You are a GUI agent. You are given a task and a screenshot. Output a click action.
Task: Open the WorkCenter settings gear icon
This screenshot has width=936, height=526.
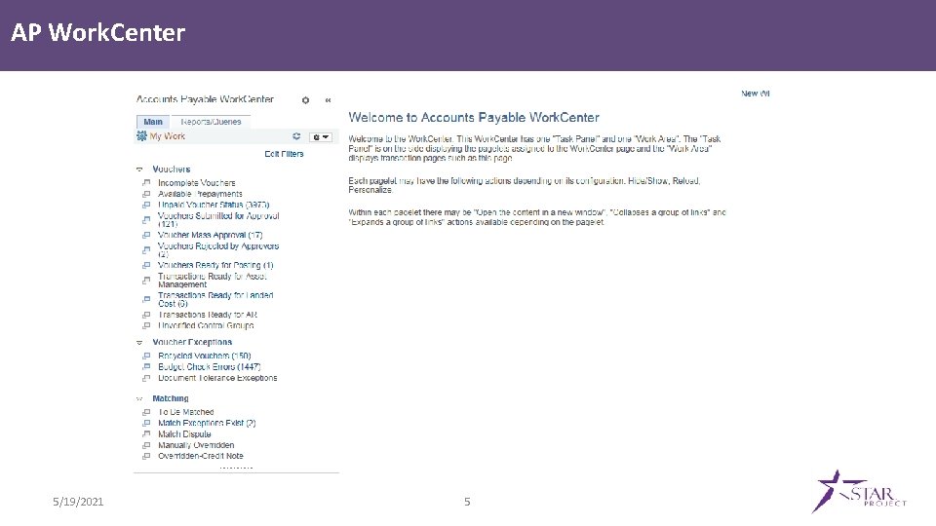[x=305, y=100]
